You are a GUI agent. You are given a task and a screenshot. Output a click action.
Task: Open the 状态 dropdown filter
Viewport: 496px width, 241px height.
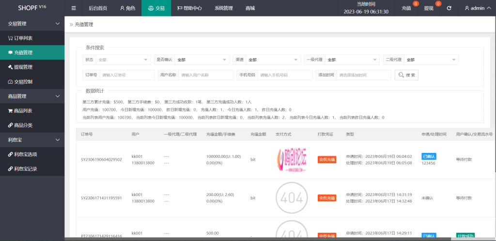[123, 60]
